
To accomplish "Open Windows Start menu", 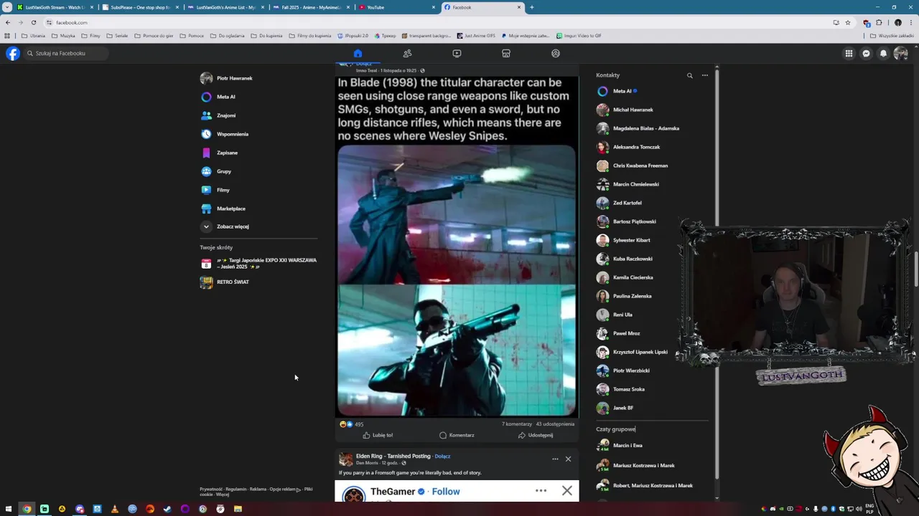I will pos(9,509).
